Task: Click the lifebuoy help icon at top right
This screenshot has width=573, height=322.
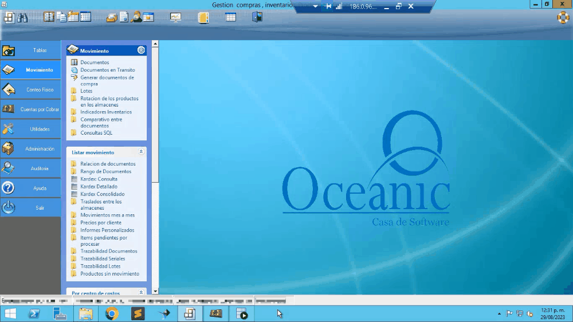Action: tap(563, 17)
